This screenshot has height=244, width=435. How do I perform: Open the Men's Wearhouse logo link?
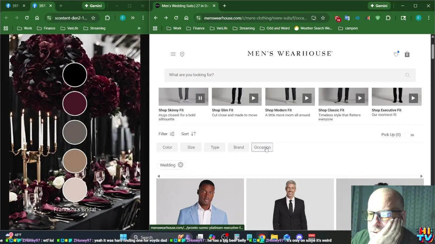click(x=290, y=54)
